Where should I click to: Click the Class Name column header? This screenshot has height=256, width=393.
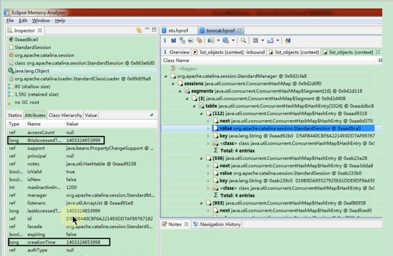(176, 60)
